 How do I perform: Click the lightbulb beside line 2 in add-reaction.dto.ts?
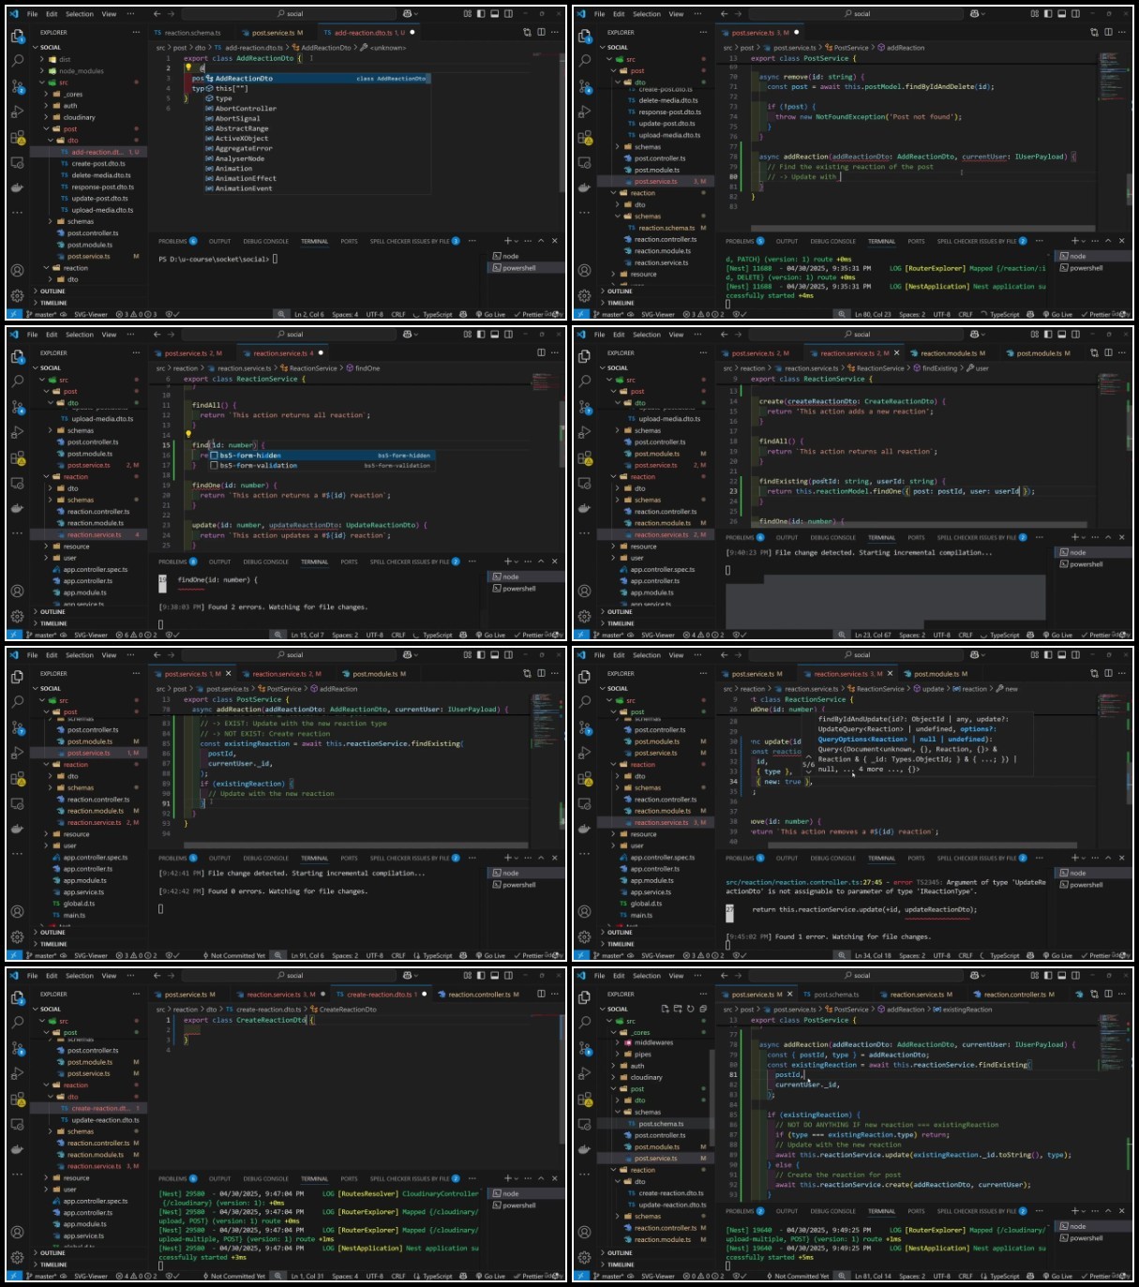tap(187, 67)
